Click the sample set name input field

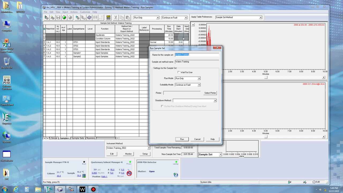click(x=197, y=55)
